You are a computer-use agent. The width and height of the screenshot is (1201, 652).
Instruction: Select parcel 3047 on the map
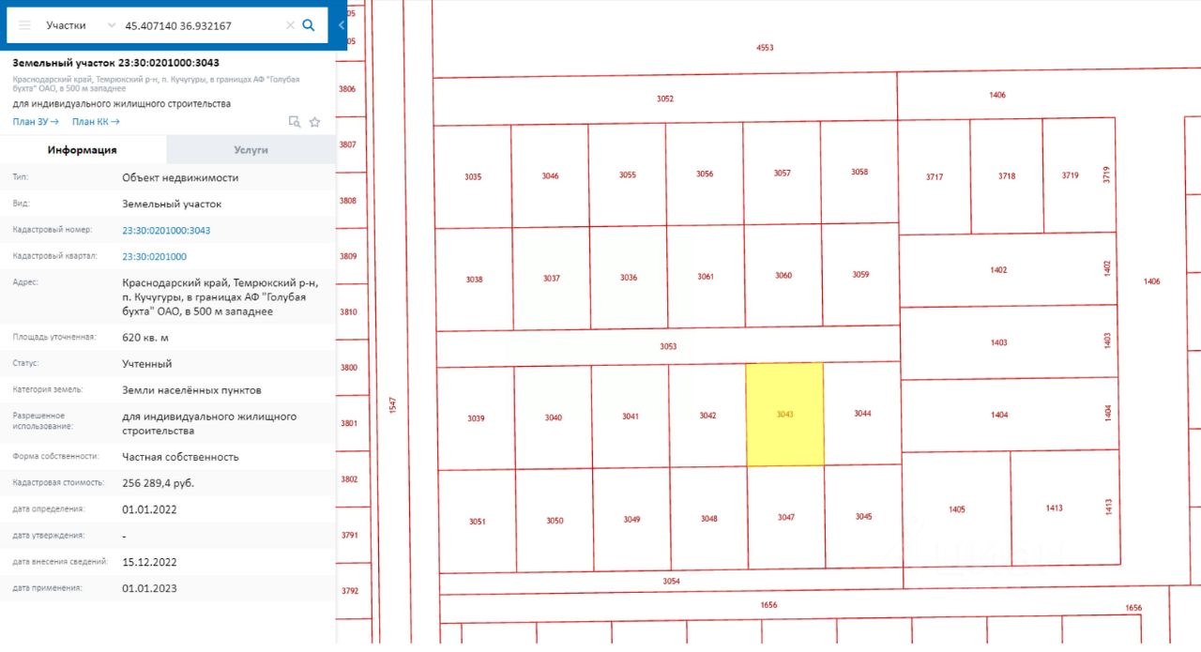(x=786, y=517)
